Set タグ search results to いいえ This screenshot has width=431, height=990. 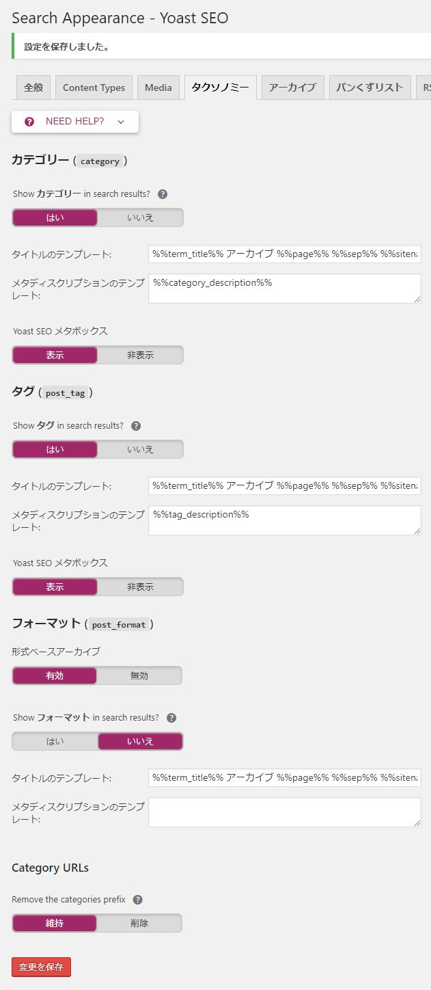(x=140, y=449)
